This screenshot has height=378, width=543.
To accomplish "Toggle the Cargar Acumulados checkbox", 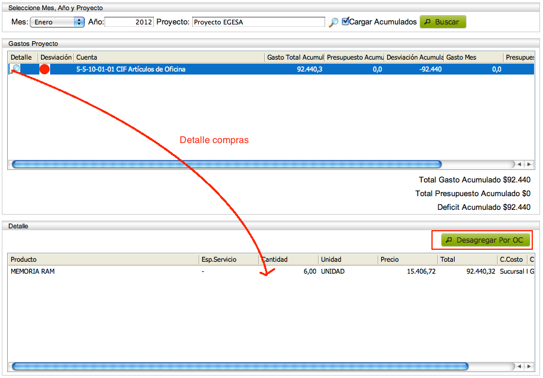I will [x=345, y=21].
